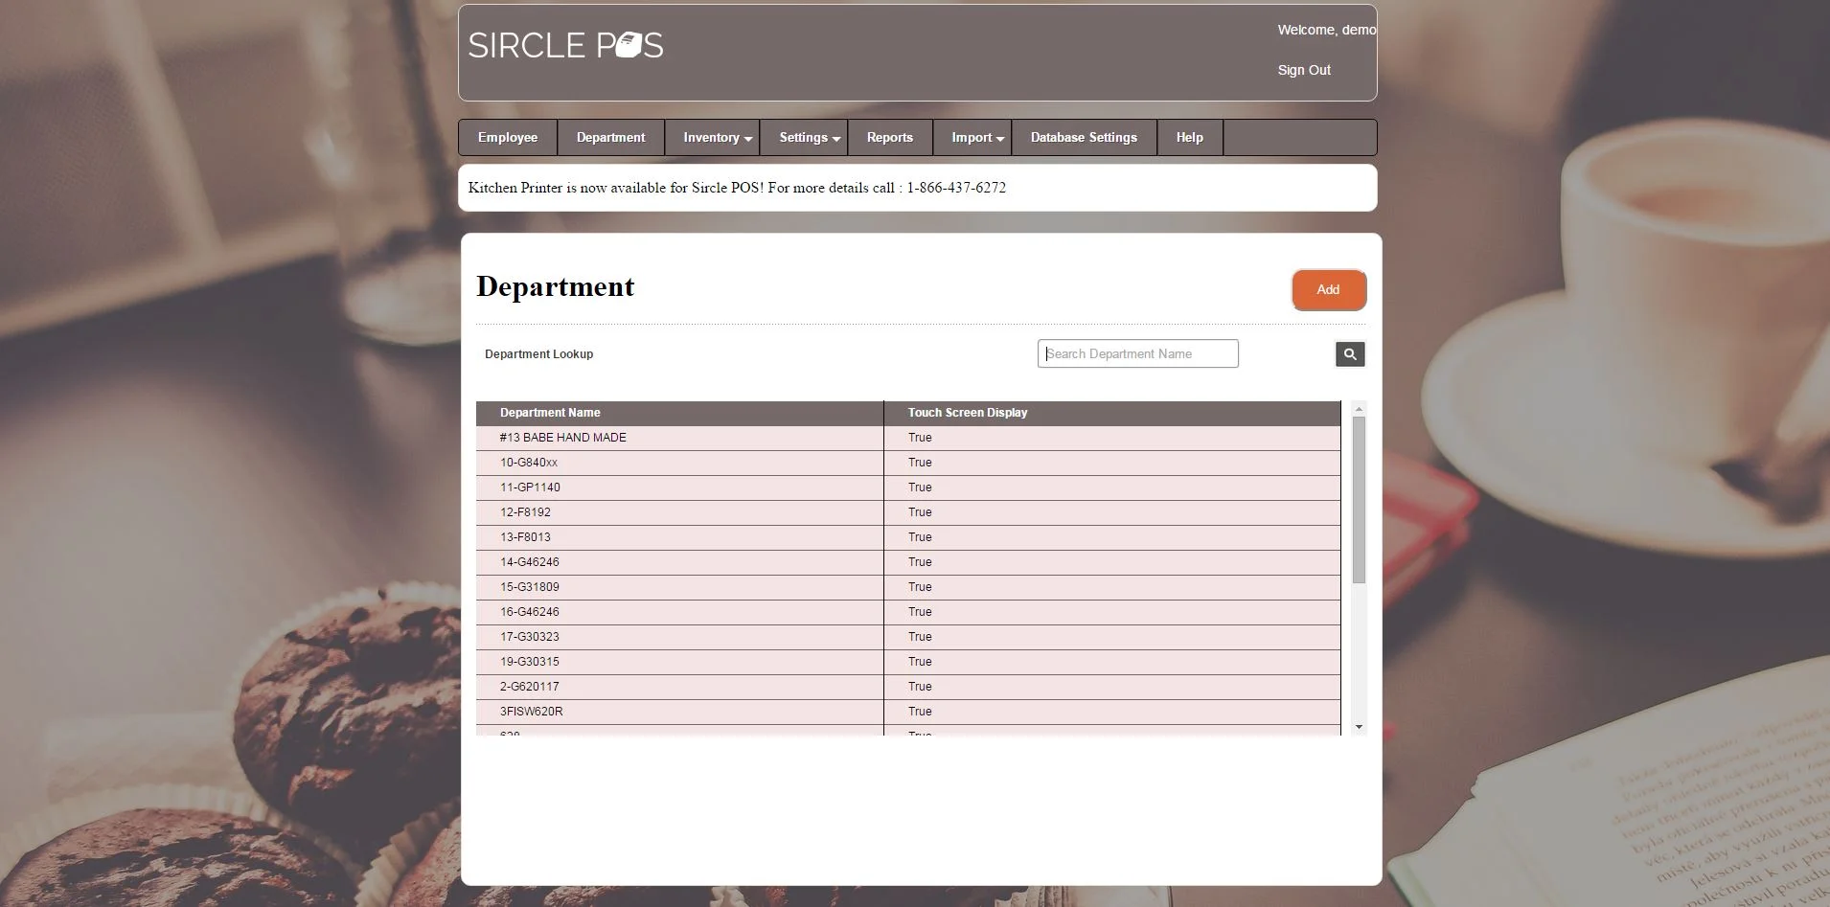Select the 17-G30323 department
The image size is (1830, 907).
[x=530, y=637]
